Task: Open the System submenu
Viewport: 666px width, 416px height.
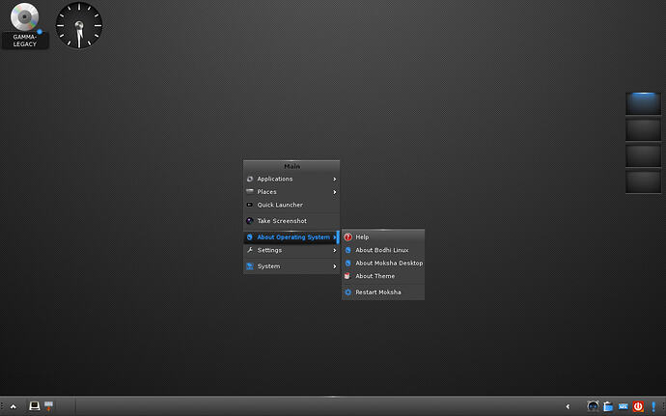Action: [291, 266]
